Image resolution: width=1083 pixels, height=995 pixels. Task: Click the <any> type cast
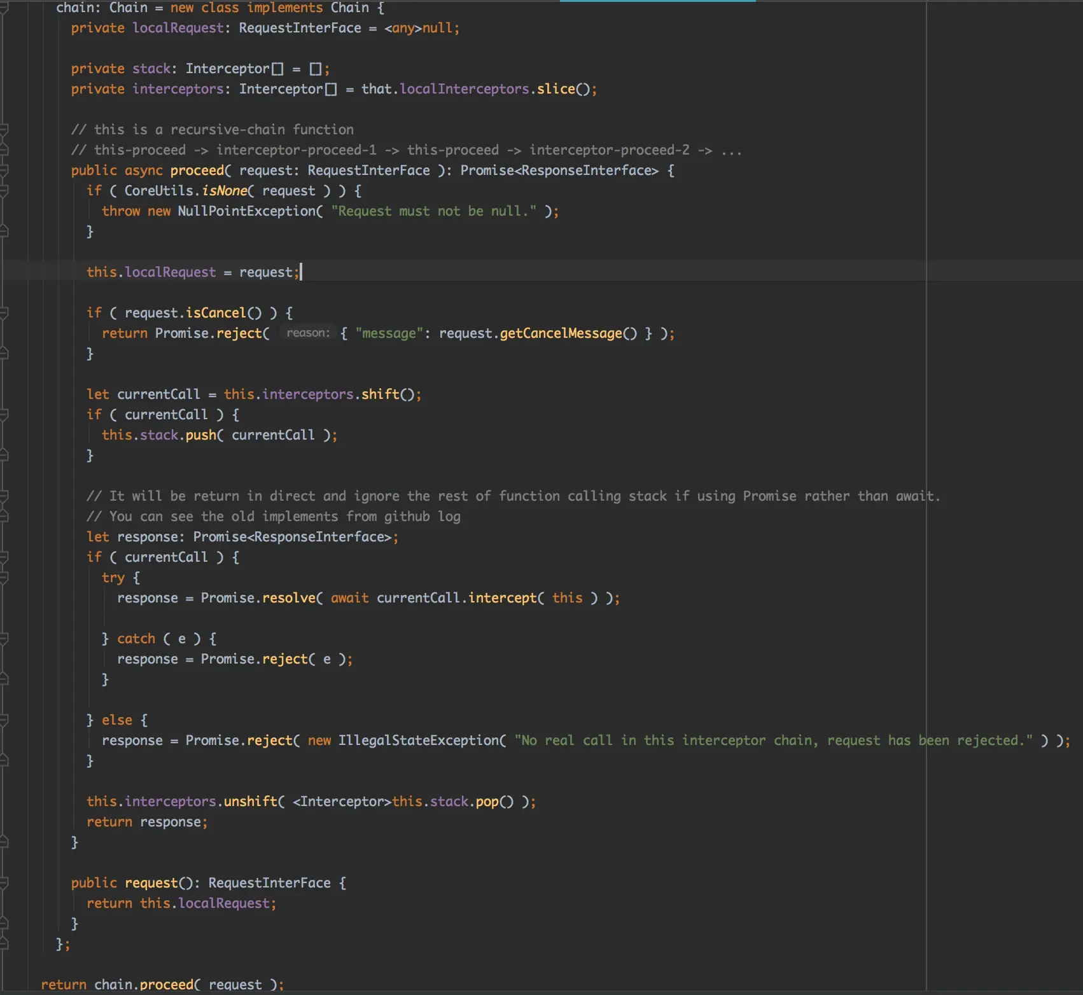tap(403, 27)
